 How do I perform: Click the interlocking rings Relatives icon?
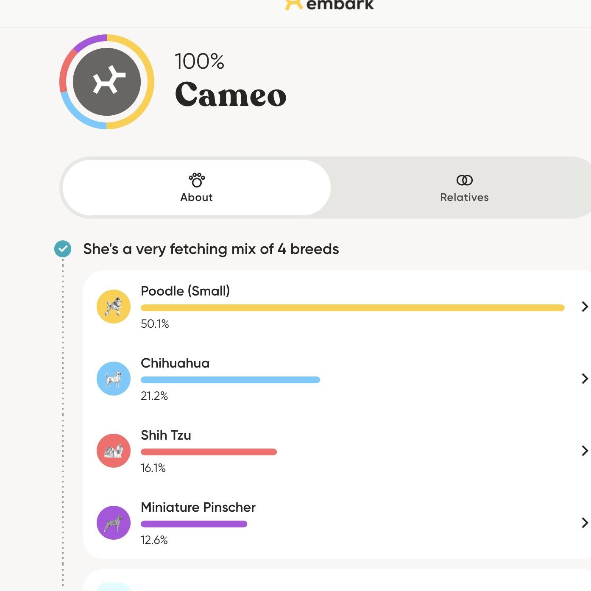point(464,180)
